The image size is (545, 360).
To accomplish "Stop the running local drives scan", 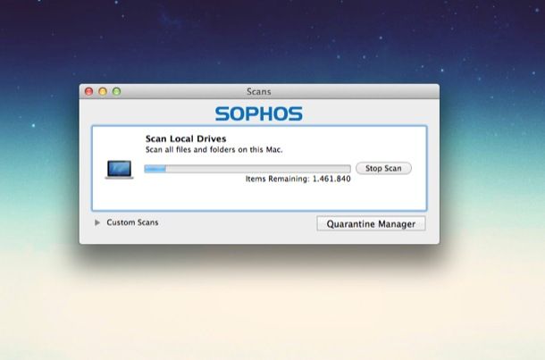I will click(383, 168).
